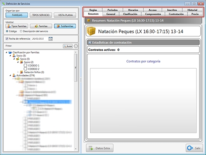
Task: Expand the filter options round arrow
Action: click(76, 46)
